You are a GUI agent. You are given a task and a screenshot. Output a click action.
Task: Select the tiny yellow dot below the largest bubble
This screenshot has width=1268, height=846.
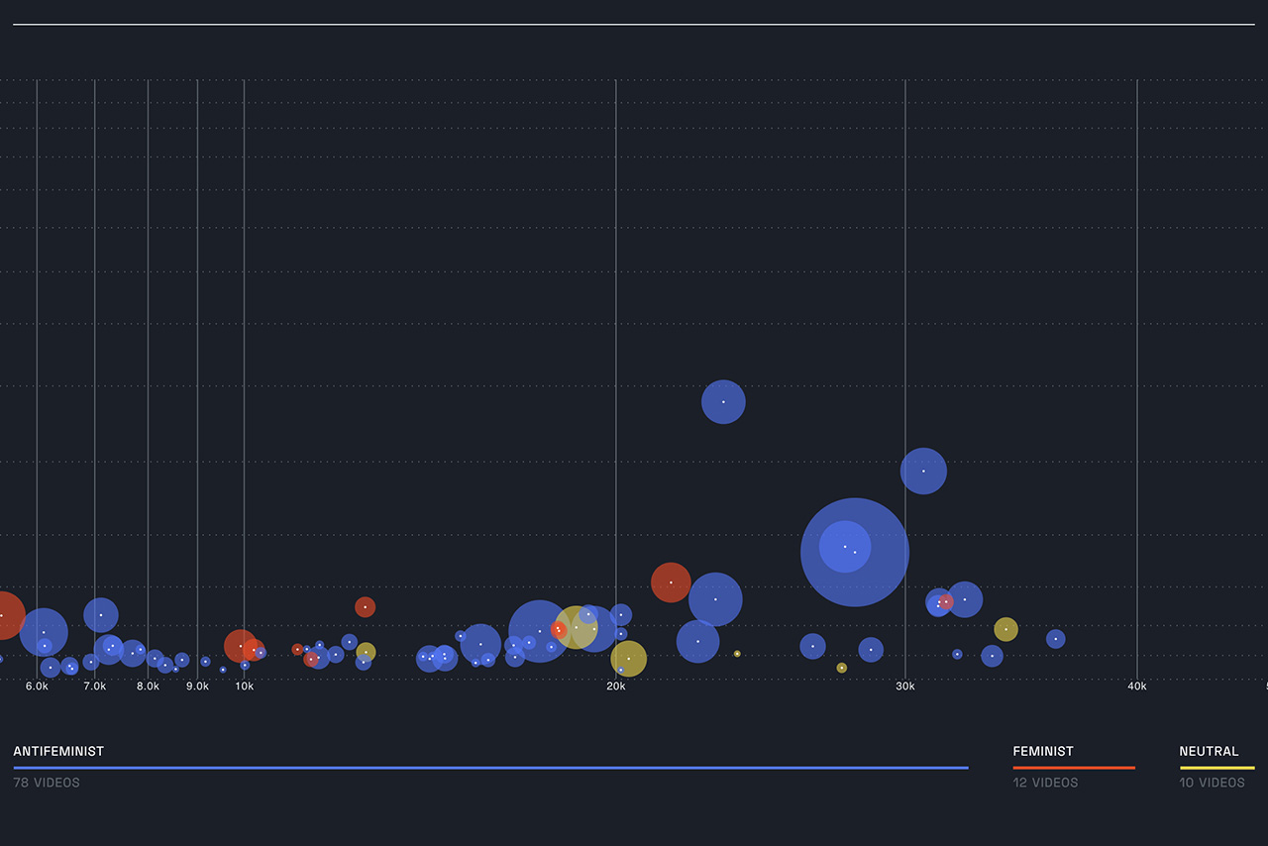[841, 668]
